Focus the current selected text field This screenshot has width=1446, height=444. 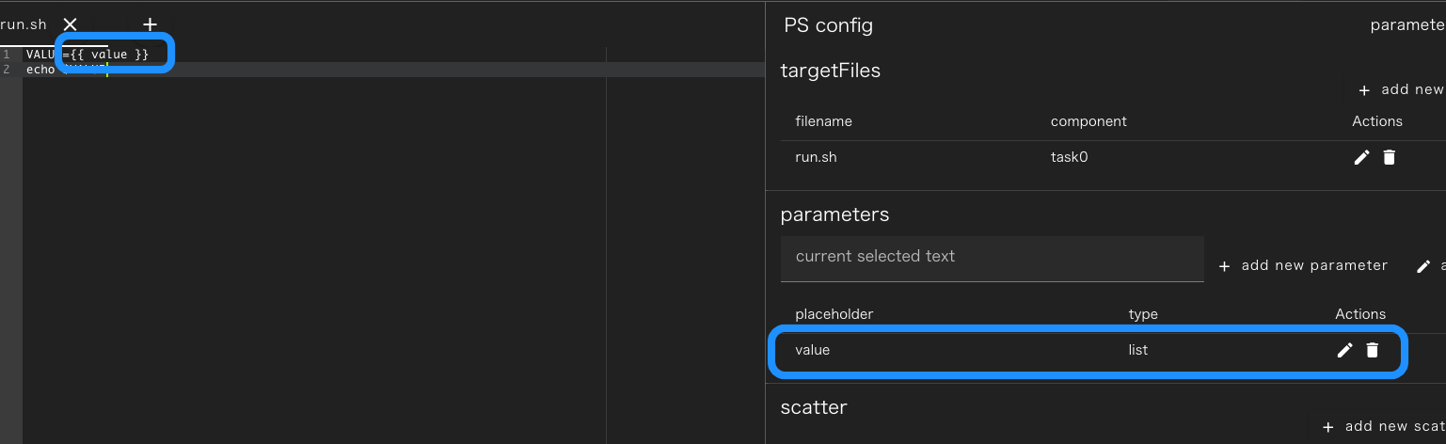pyautogui.click(x=993, y=258)
